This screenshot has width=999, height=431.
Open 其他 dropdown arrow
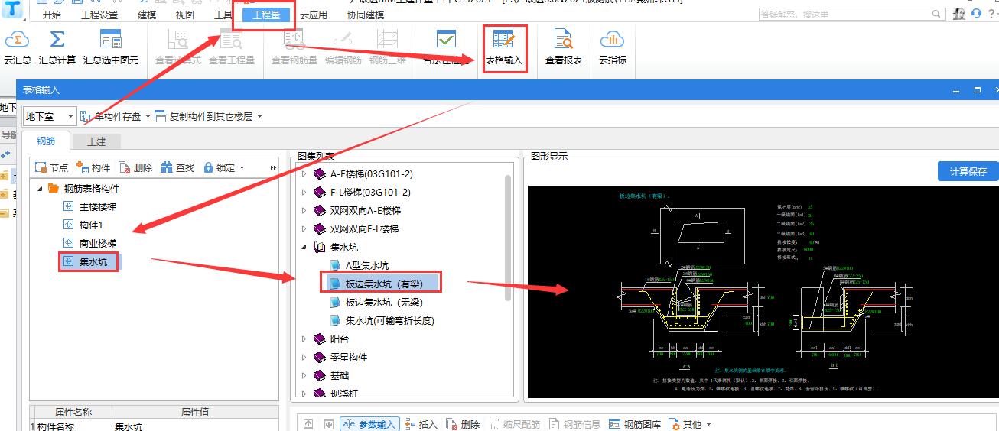[x=708, y=425]
